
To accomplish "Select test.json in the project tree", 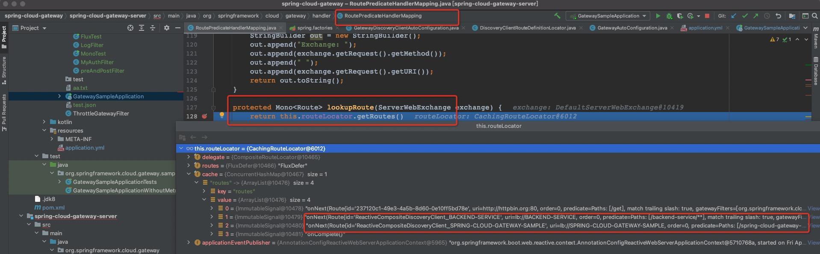I will 84,105.
